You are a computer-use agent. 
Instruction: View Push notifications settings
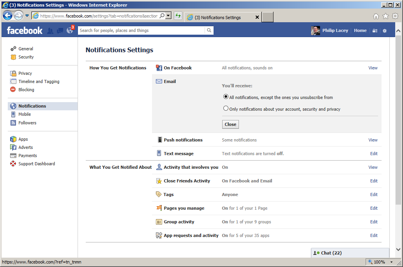pyautogui.click(x=373, y=140)
